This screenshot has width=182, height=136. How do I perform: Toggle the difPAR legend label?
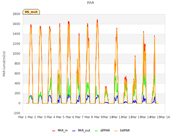click(105, 130)
